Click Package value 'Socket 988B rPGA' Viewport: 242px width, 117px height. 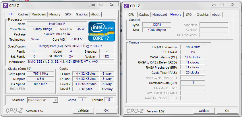(x=57, y=34)
